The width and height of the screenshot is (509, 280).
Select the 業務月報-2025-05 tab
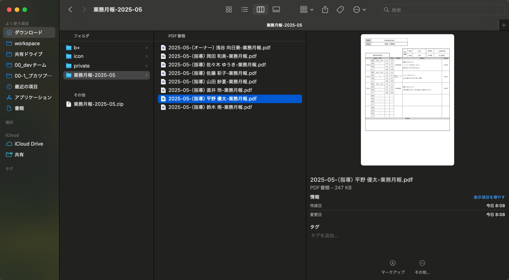[x=284, y=25]
